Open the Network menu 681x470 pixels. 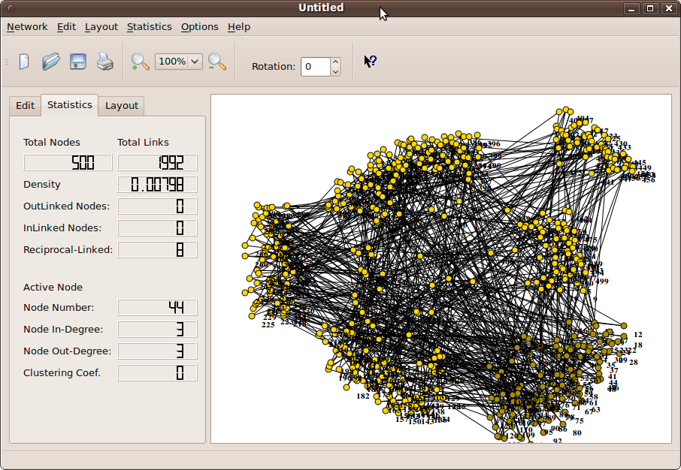[x=27, y=26]
